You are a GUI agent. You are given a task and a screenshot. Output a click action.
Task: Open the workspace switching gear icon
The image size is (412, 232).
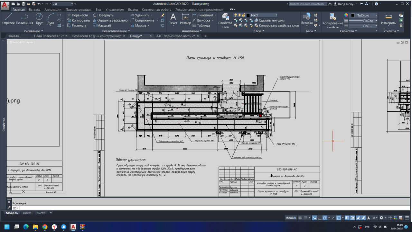[381, 218]
